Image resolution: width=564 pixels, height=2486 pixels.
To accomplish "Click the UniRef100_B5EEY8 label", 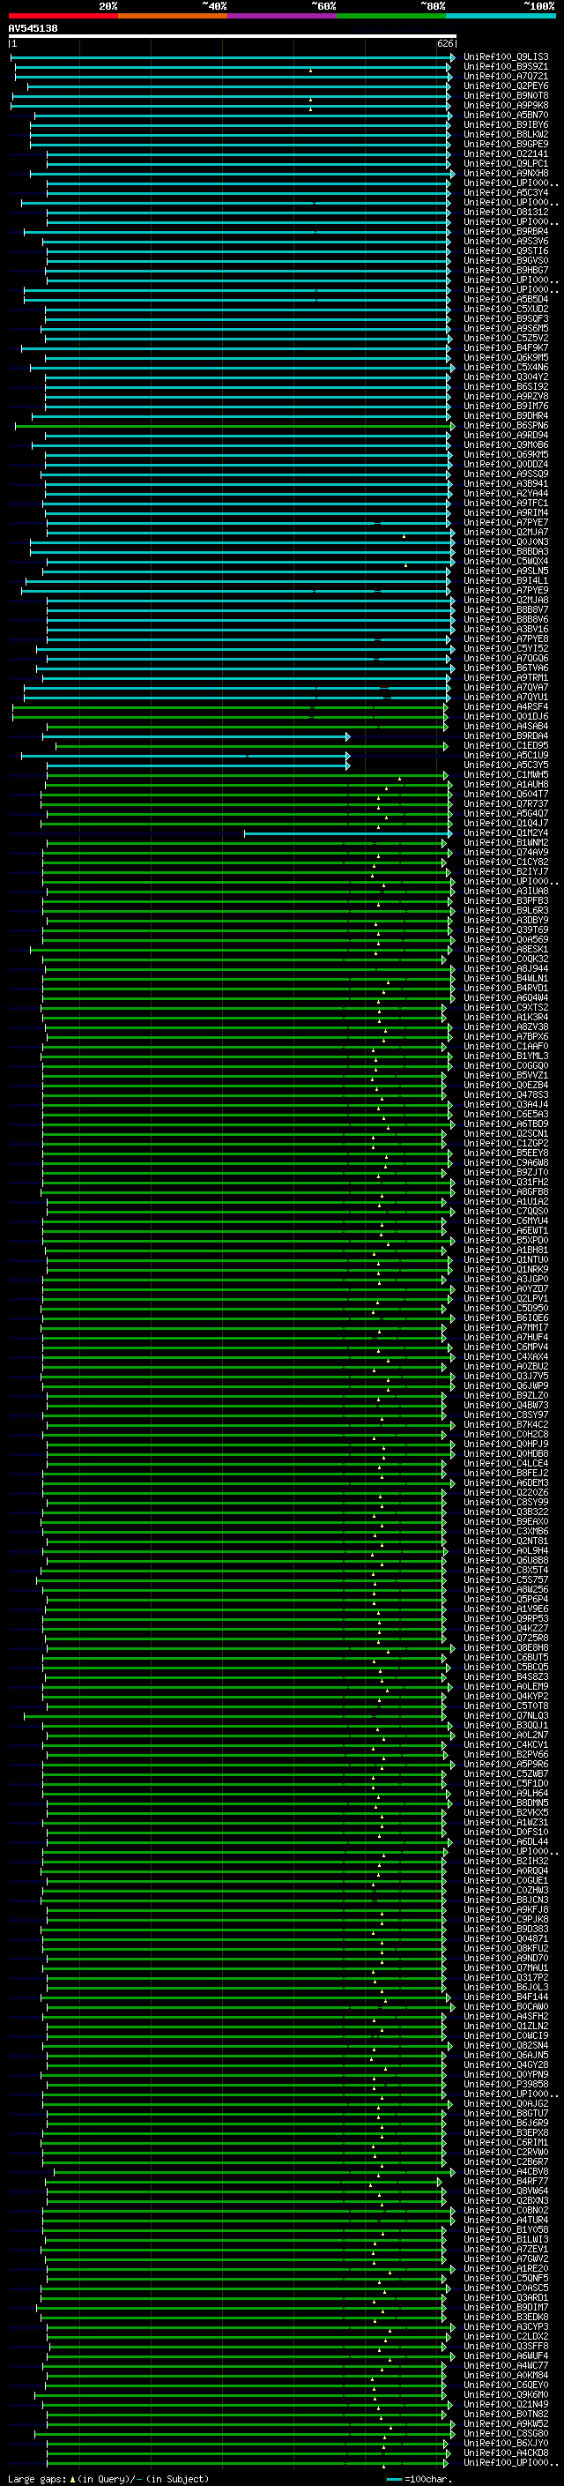I will [506, 1153].
